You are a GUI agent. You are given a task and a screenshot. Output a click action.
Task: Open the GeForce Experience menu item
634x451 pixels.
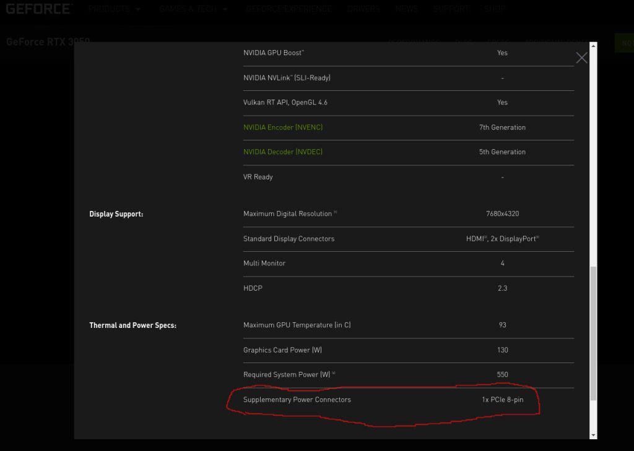289,9
